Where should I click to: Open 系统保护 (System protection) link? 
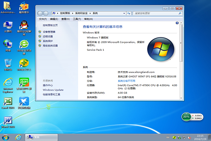point(48,41)
